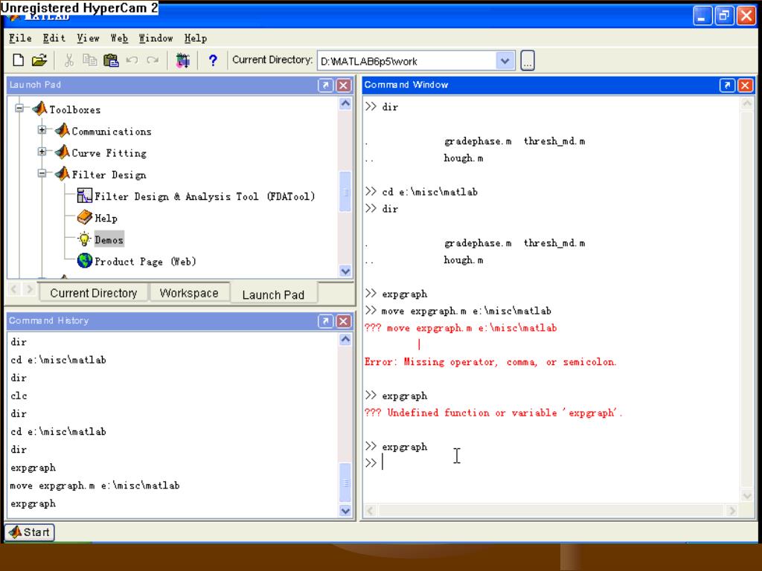This screenshot has width=762, height=571.
Task: Click the Launch Pad vertical scroll thumb
Action: [x=345, y=192]
